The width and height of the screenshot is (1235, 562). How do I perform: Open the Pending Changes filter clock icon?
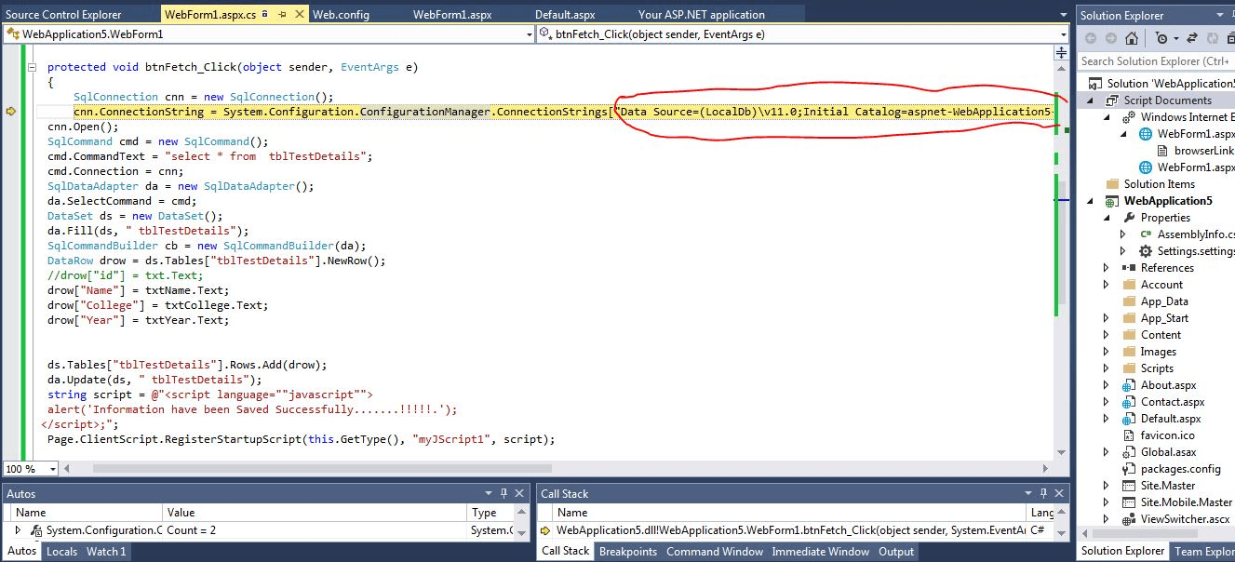click(x=1161, y=37)
